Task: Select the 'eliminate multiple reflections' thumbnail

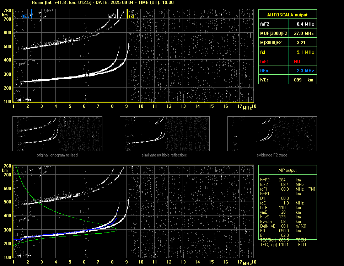Action: pyautogui.click(x=165, y=134)
